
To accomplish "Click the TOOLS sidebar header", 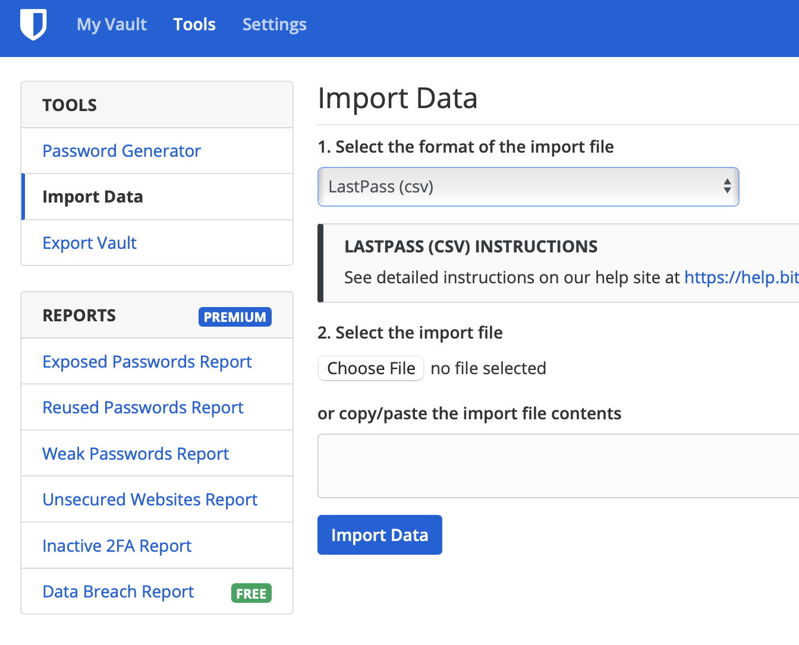I will 70,105.
